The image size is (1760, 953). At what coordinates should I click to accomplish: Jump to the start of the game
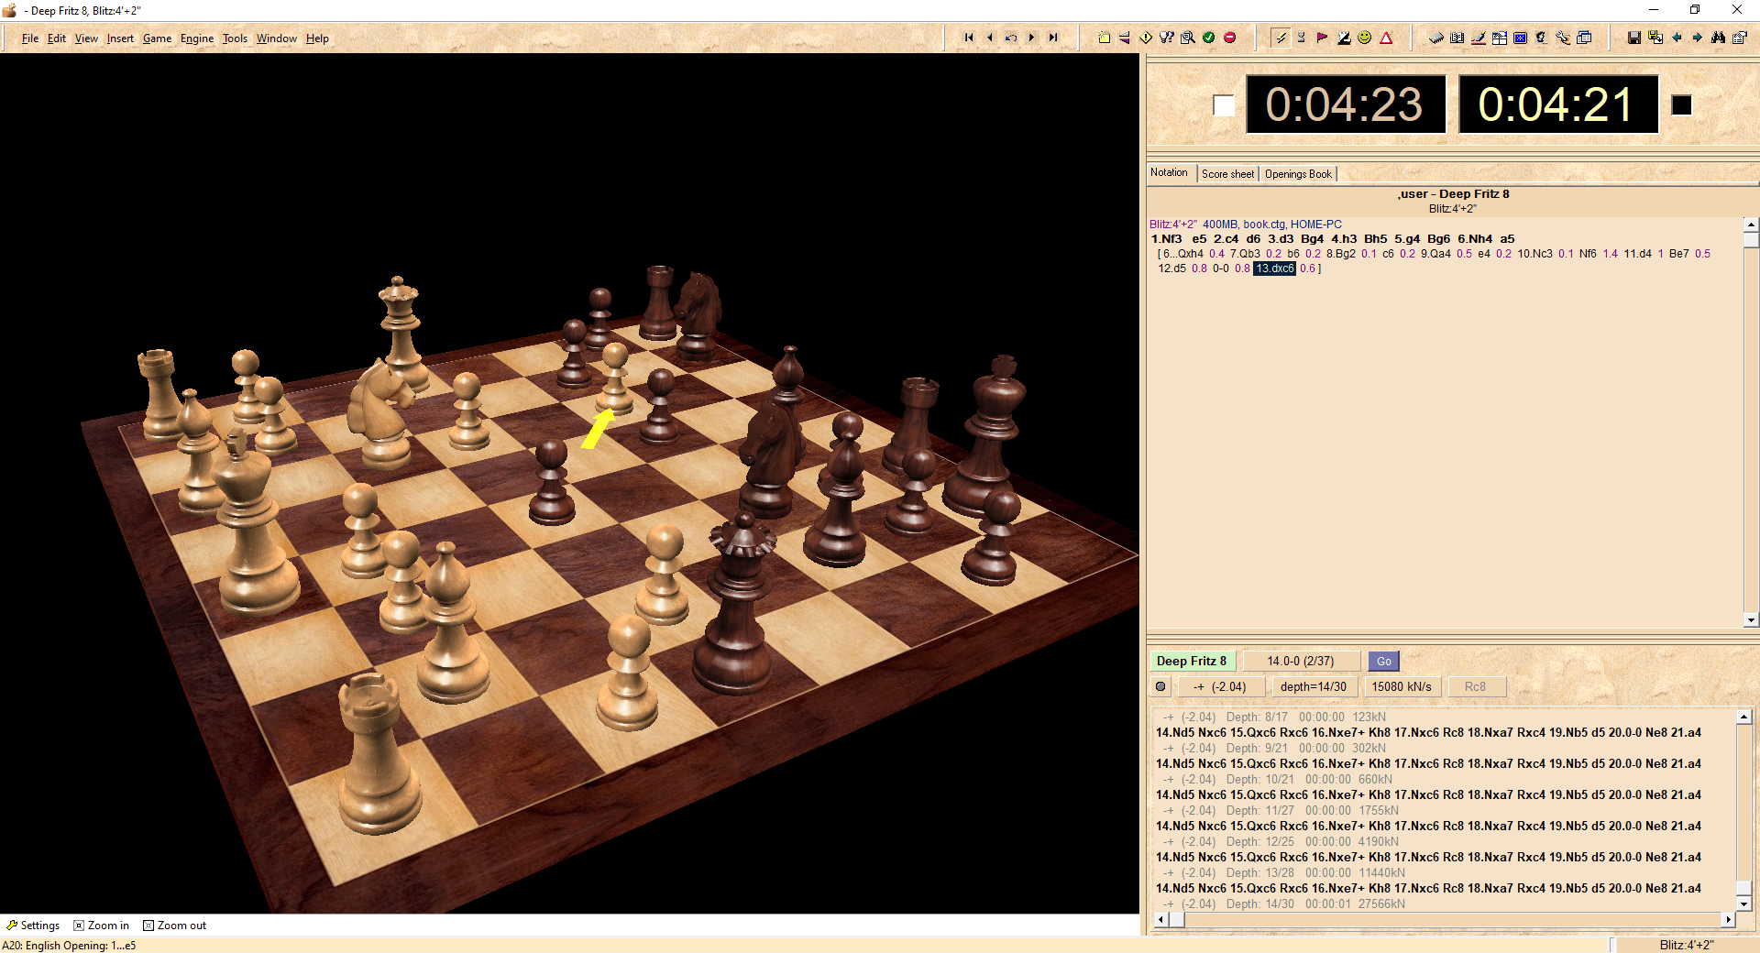[969, 38]
